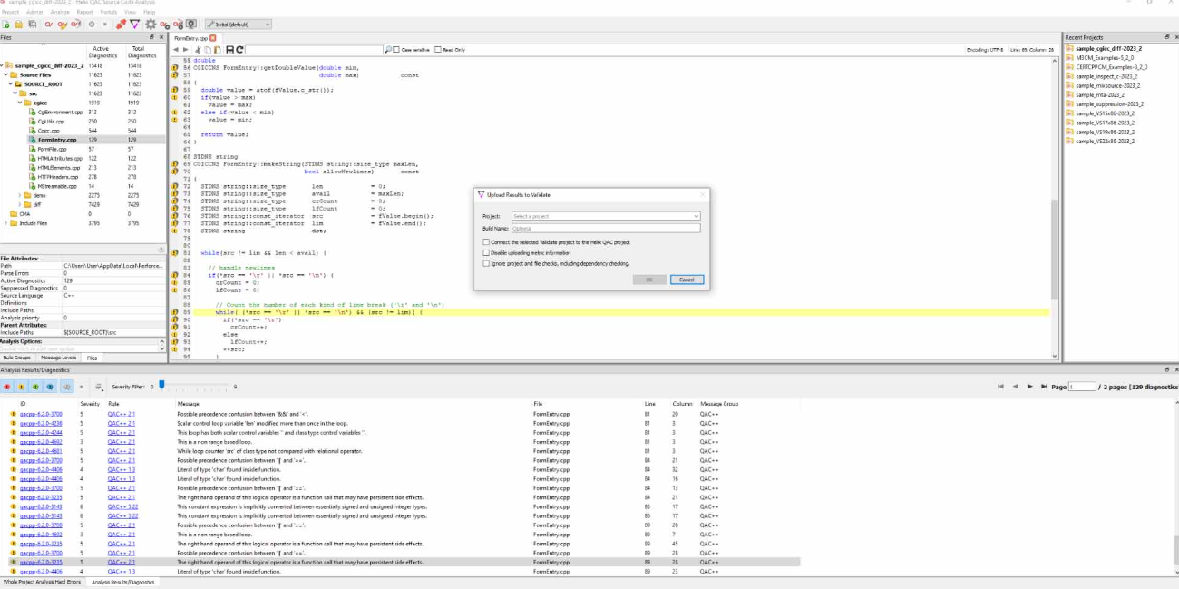
Task: Open the Initial (default) configuration dropdown
Action: tap(239, 25)
